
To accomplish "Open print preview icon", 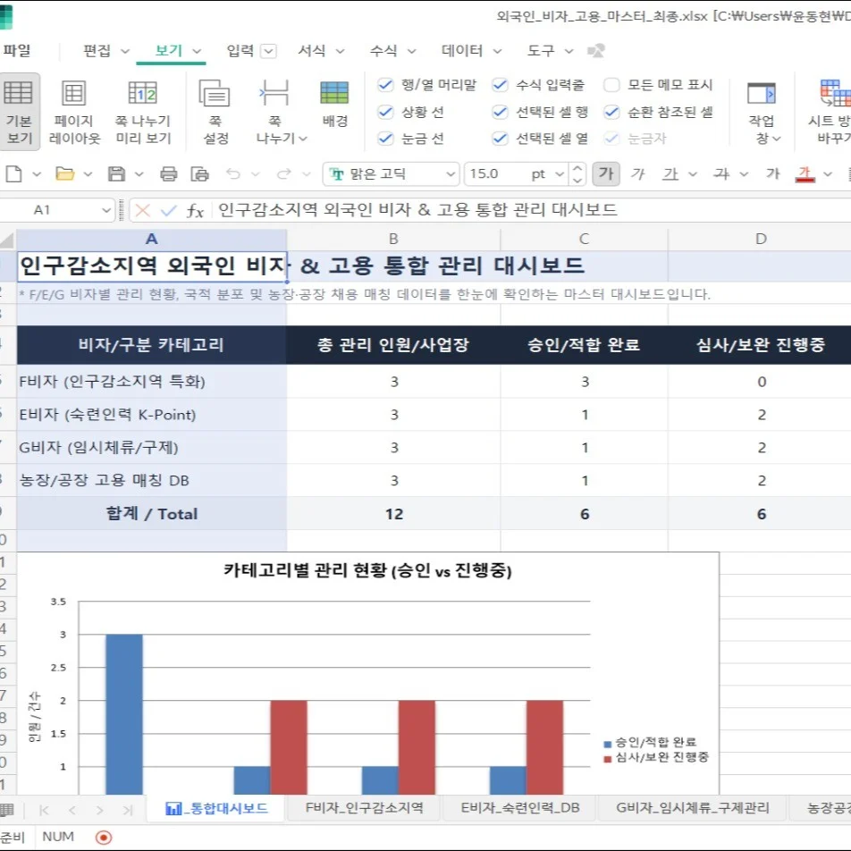I will (x=199, y=174).
